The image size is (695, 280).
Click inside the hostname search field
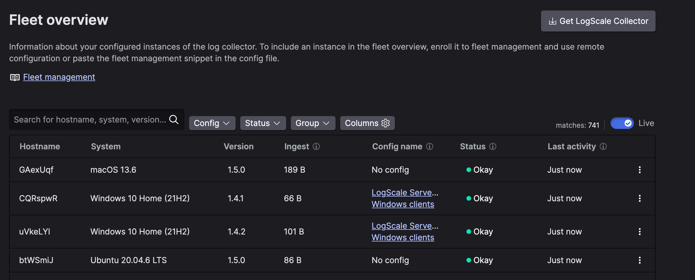88,119
